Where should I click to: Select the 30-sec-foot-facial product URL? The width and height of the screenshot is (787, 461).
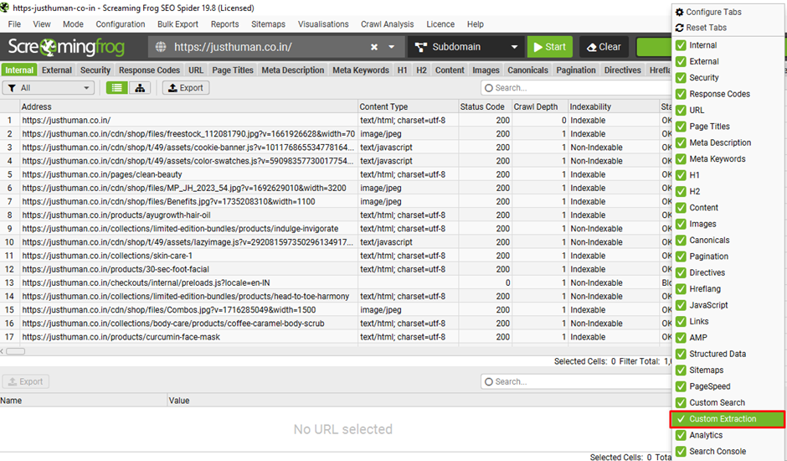point(116,269)
